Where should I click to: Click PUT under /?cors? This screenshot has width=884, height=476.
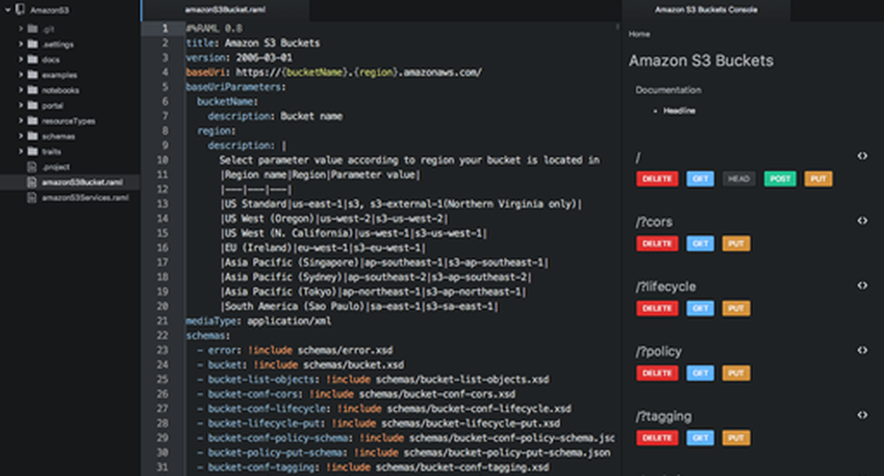tap(735, 244)
